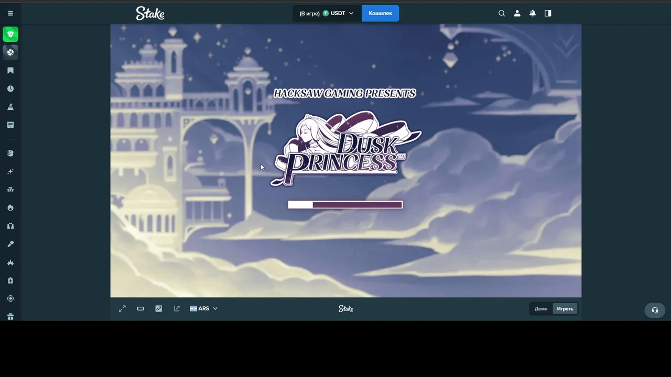Select the 'Hacksaw Gaming Presents' text
This screenshot has width=671, height=377.
click(344, 94)
